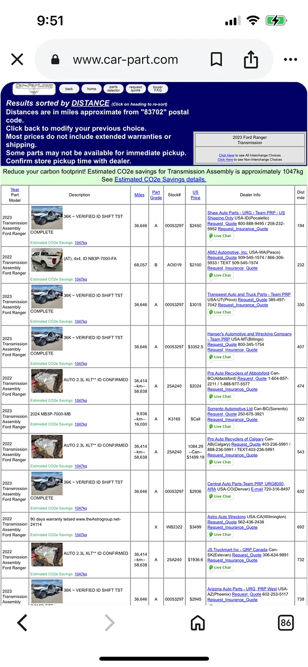The height and width of the screenshot is (667, 308).
Task: Go back with browser back arrow
Action: (22, 623)
